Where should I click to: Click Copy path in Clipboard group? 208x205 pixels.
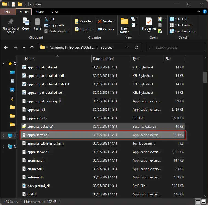(x=54, y=25)
